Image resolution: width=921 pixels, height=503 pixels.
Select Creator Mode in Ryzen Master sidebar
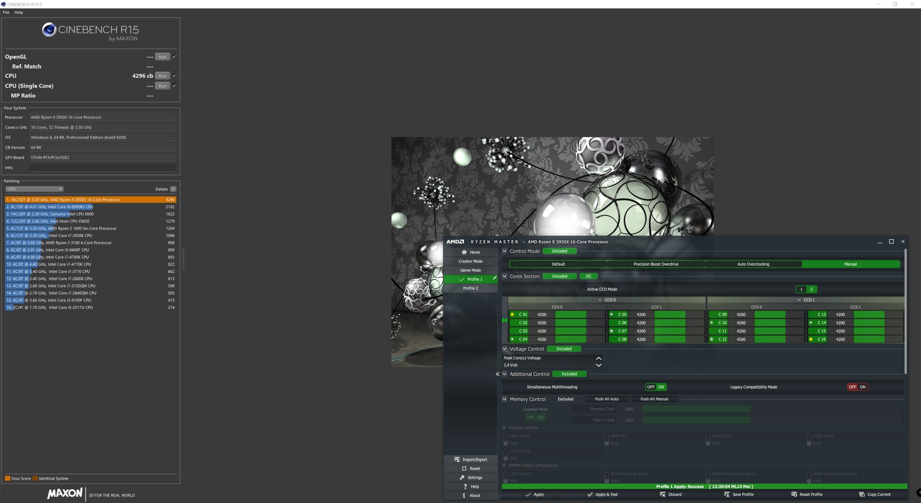471,262
